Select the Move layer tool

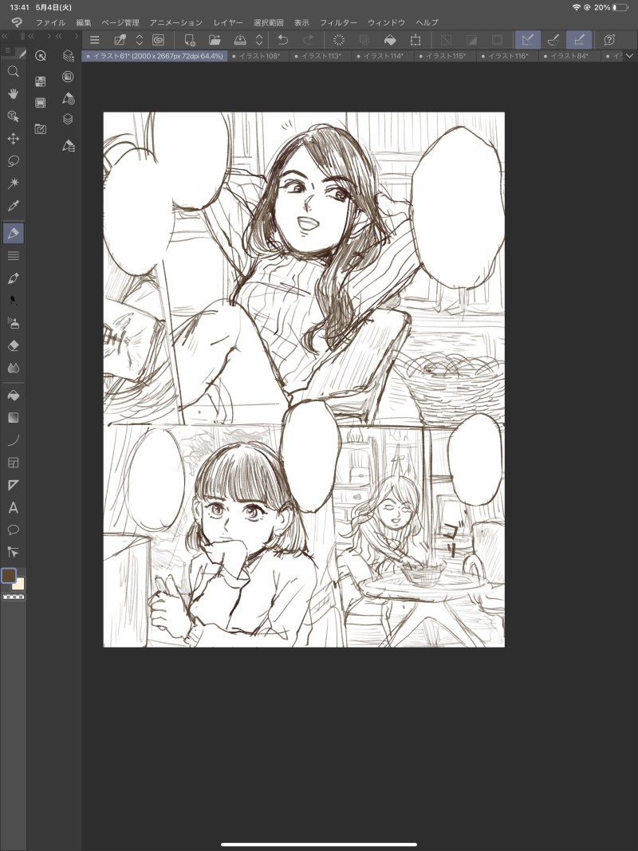coord(13,139)
